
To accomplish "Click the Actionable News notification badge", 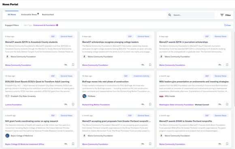I will pyautogui.click(x=38, y=14).
